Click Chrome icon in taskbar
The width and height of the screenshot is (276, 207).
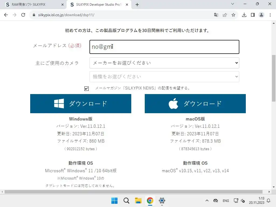tap(150, 201)
